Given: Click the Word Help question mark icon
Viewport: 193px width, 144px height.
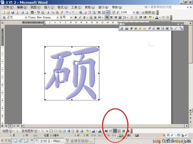Looking at the screenshot, I should [138, 12].
